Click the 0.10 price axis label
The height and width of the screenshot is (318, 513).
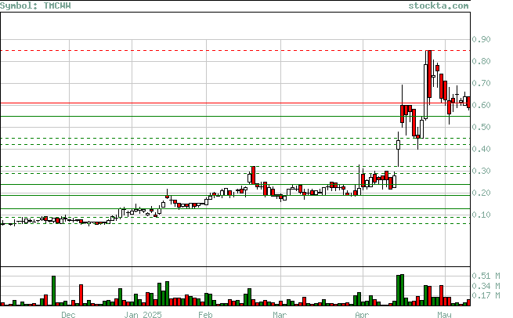point(481,215)
